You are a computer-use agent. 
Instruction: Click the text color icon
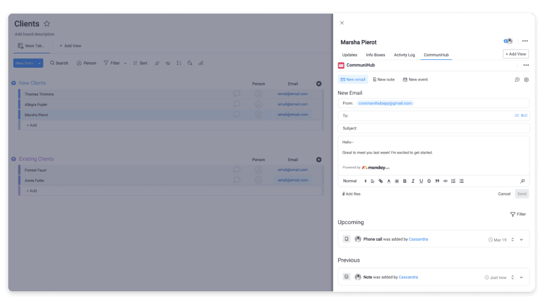click(389, 181)
